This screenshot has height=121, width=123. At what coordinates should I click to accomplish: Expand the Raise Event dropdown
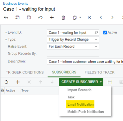pyautogui.click(x=96, y=46)
